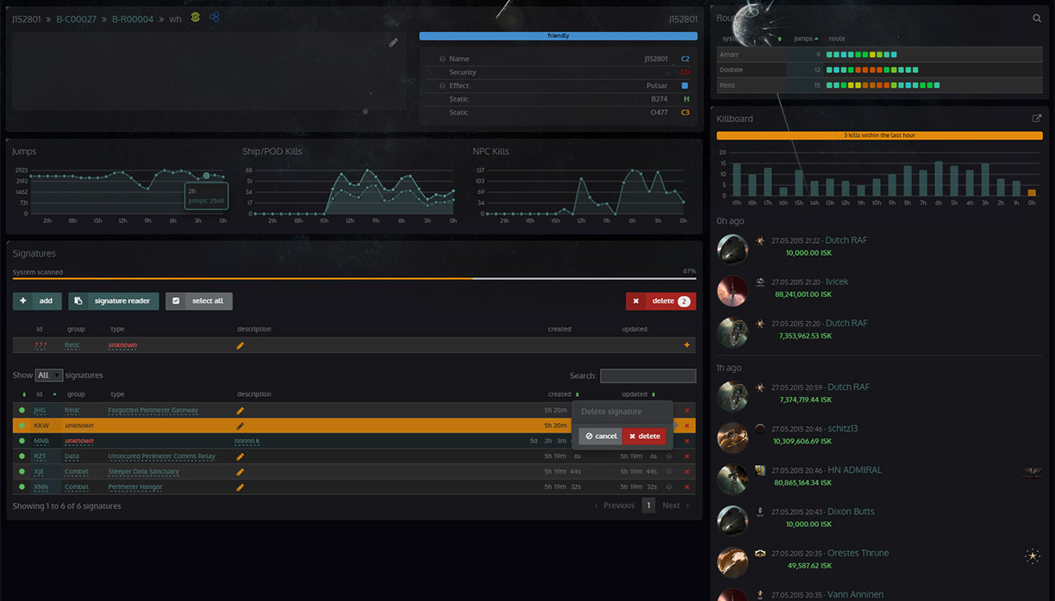Click the System scanned progress bar

pos(353,278)
